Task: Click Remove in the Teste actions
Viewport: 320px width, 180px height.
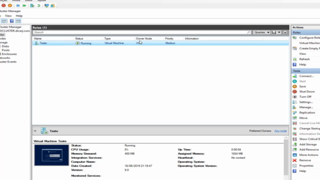Action: [305, 160]
